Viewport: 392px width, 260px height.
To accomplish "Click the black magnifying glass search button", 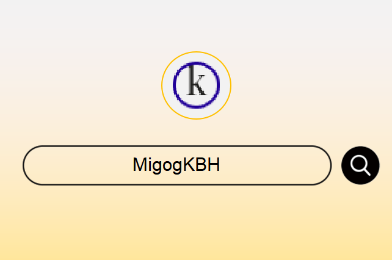I will (360, 165).
